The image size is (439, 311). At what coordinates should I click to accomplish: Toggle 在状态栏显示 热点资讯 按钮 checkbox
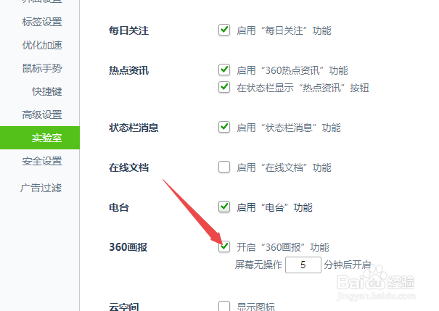[x=224, y=87]
